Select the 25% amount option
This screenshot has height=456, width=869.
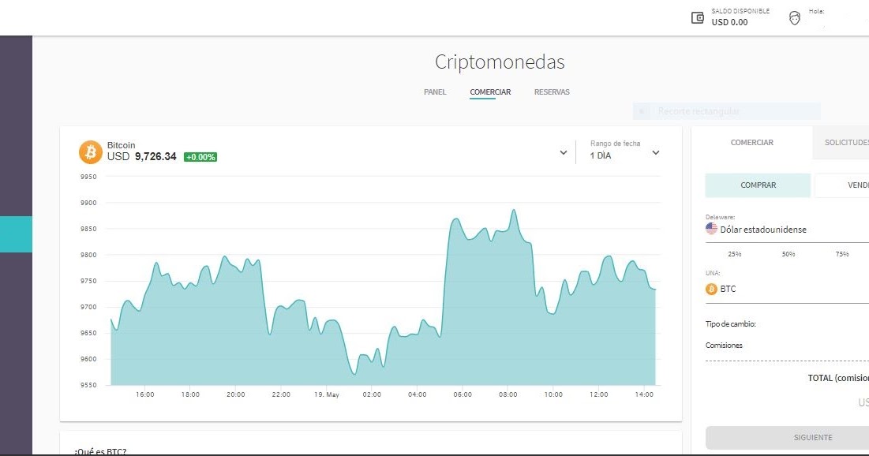tap(735, 254)
